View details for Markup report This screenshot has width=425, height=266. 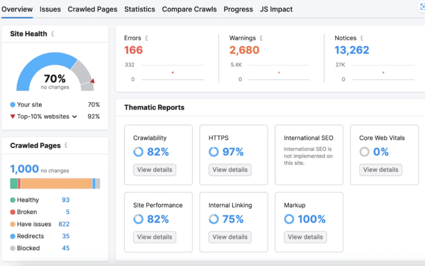pos(305,237)
